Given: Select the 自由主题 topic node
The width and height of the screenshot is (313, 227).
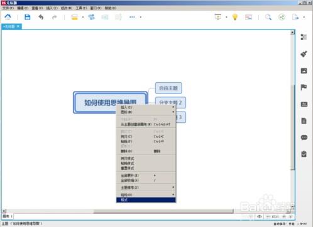Looking at the screenshot, I should pos(168,88).
